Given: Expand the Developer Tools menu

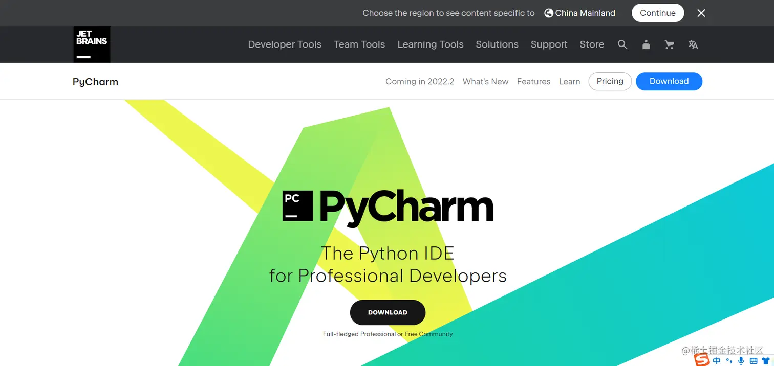Looking at the screenshot, I should click(285, 44).
